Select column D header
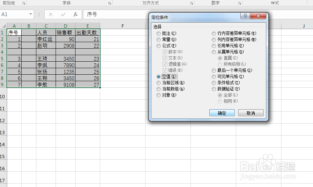 [x=66, y=26]
